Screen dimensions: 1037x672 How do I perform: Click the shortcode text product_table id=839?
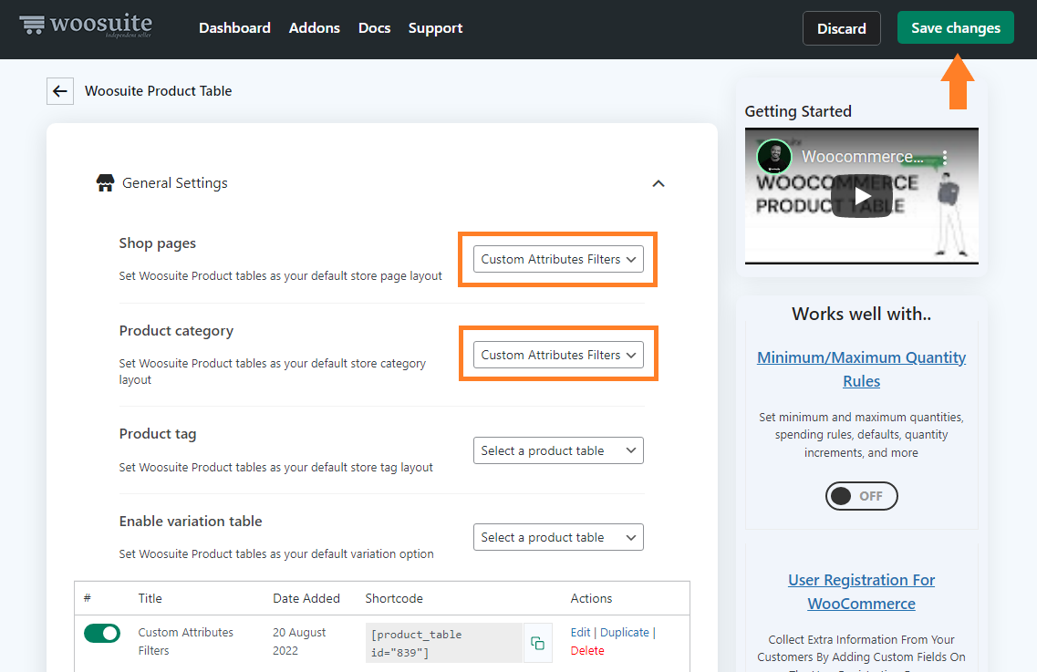click(444, 643)
